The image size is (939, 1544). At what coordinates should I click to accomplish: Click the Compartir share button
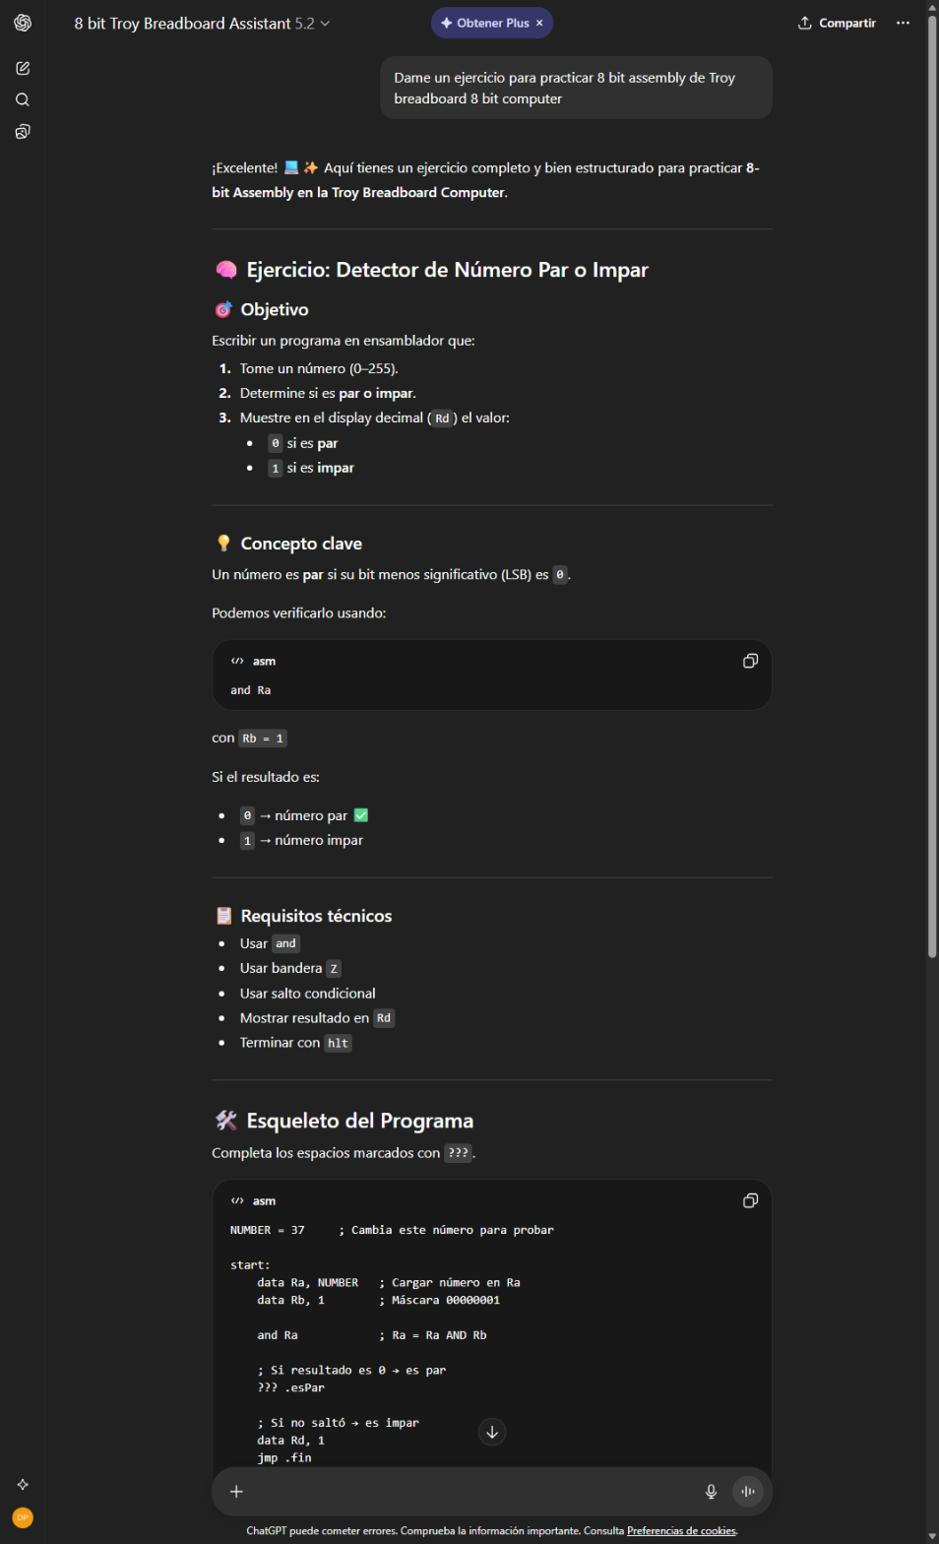coord(837,23)
